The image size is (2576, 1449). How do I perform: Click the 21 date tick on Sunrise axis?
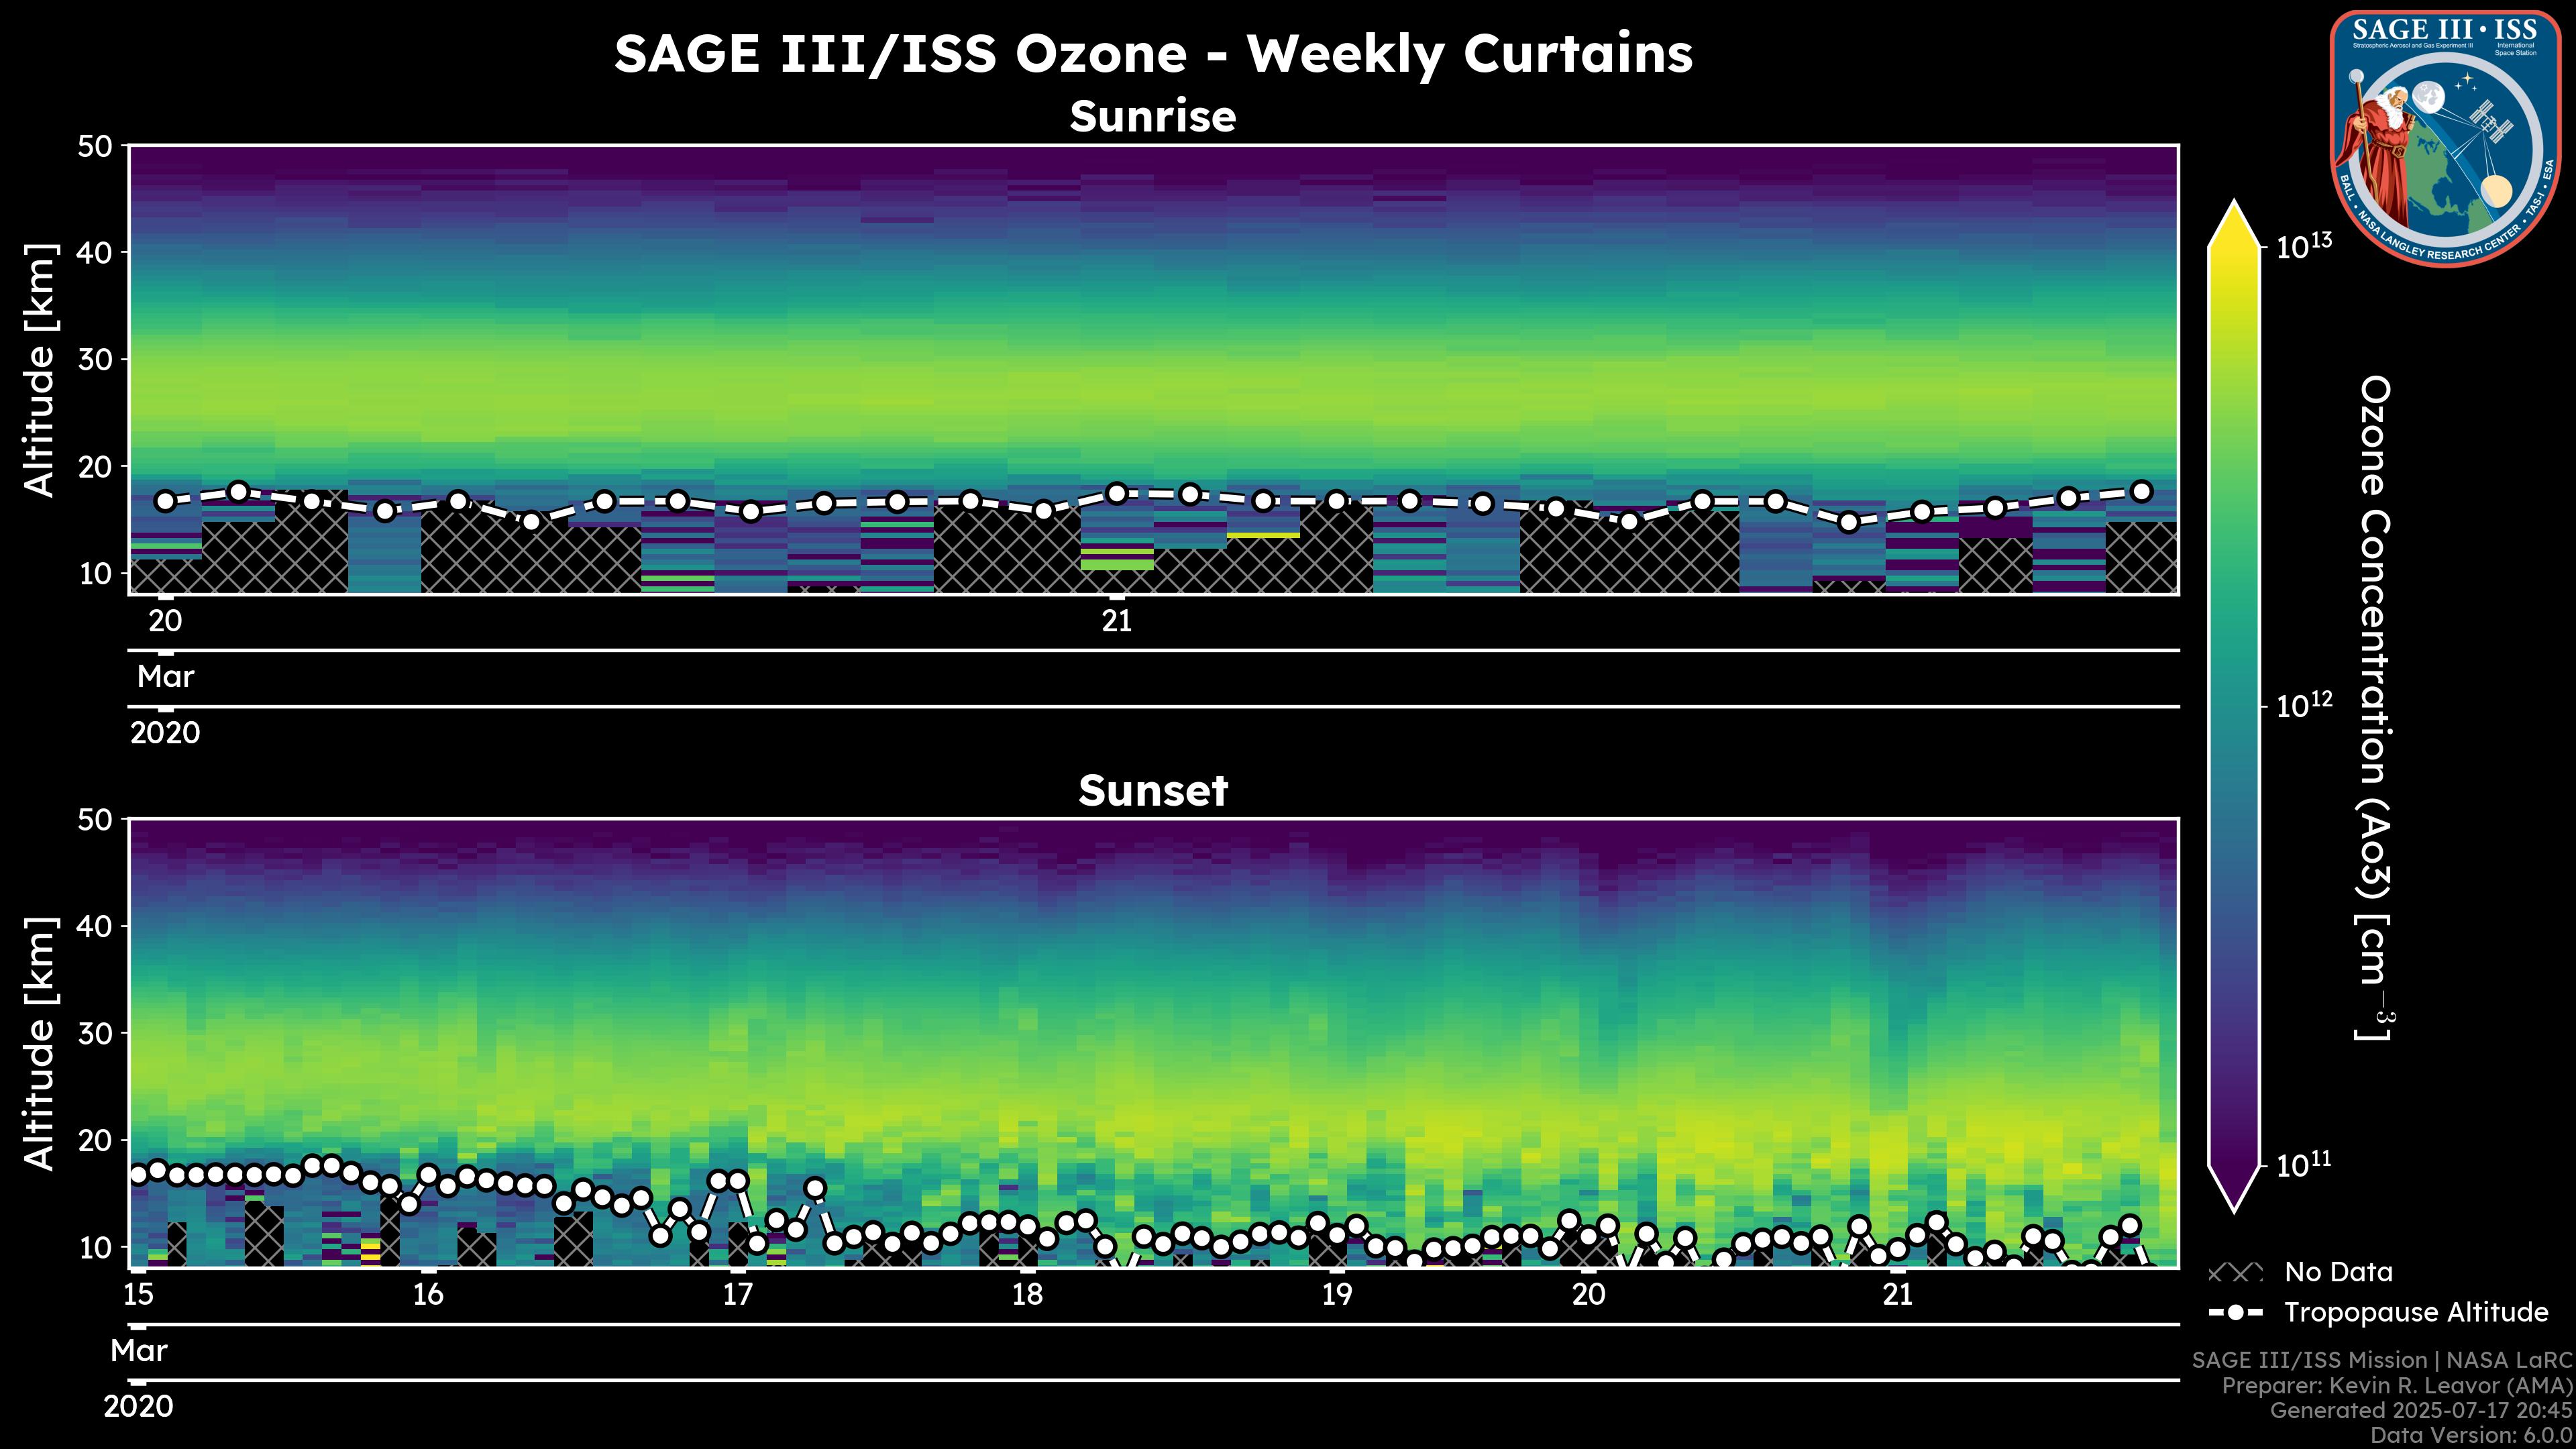pyautogui.click(x=1117, y=622)
